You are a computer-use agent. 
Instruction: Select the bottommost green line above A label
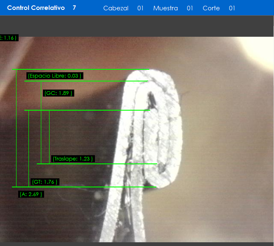pos(83,187)
